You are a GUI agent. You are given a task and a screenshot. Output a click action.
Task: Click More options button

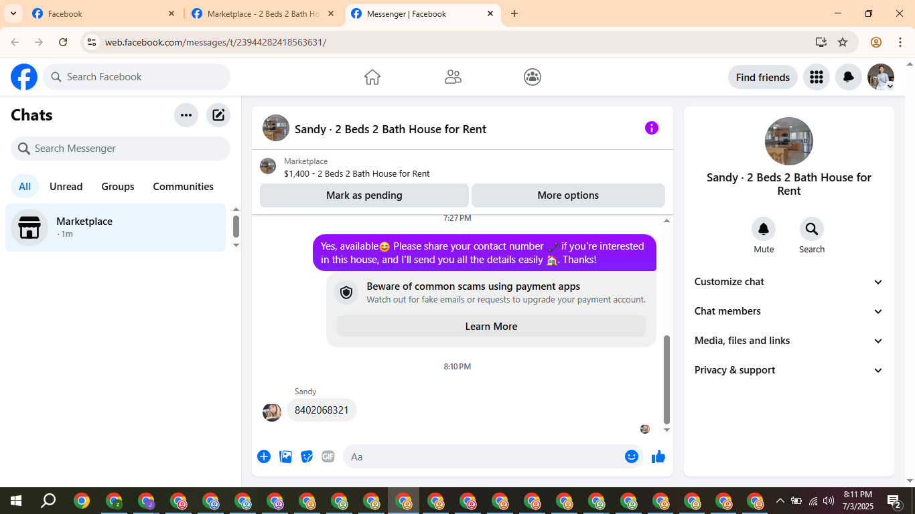click(568, 195)
